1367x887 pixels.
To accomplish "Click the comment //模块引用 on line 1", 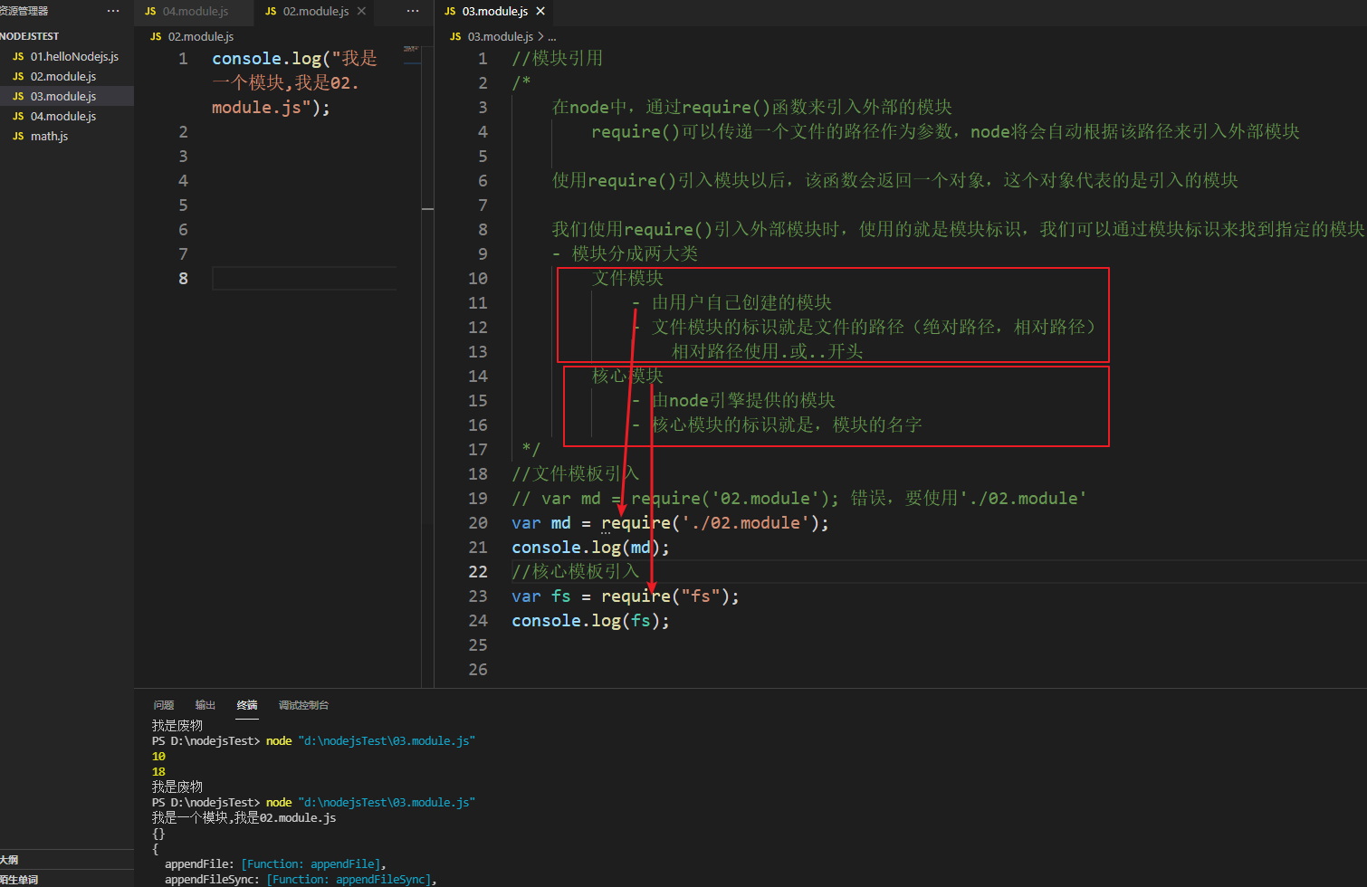I will click(x=557, y=59).
